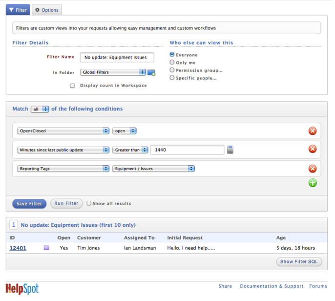Switch to the Filter tab
This screenshot has width=335, height=301.
(x=18, y=10)
